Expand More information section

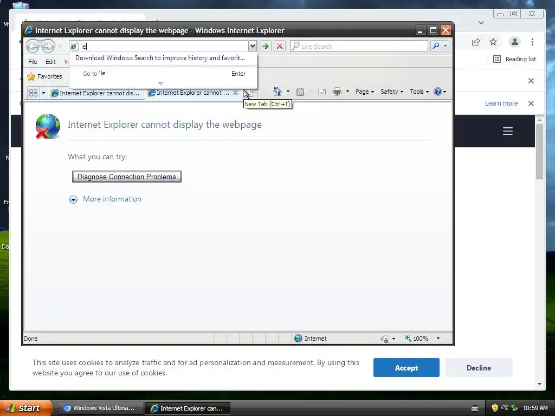(105, 199)
